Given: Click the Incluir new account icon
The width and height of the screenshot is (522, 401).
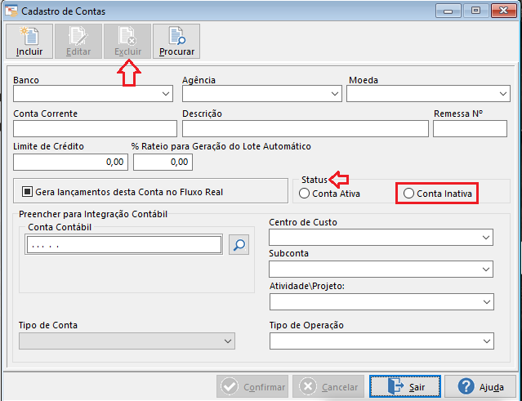Looking at the screenshot, I should [x=29, y=36].
